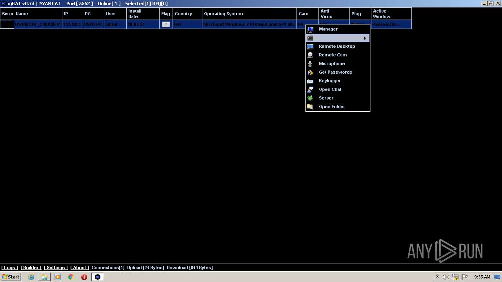The height and width of the screenshot is (282, 502).
Task: Click the 20-07-31 install date cell
Action: [143, 24]
